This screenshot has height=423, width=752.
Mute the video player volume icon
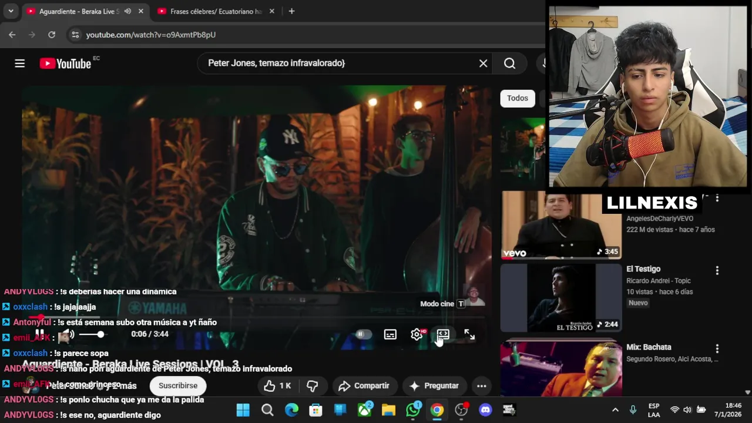point(67,334)
